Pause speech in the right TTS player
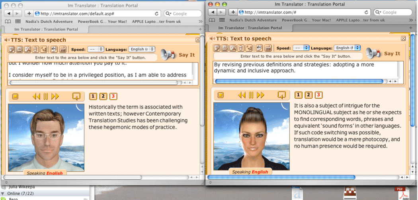The height and width of the screenshot is (200, 418). 251,95
